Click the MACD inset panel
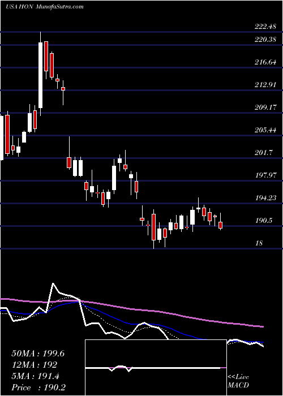 [x=156, y=368]
